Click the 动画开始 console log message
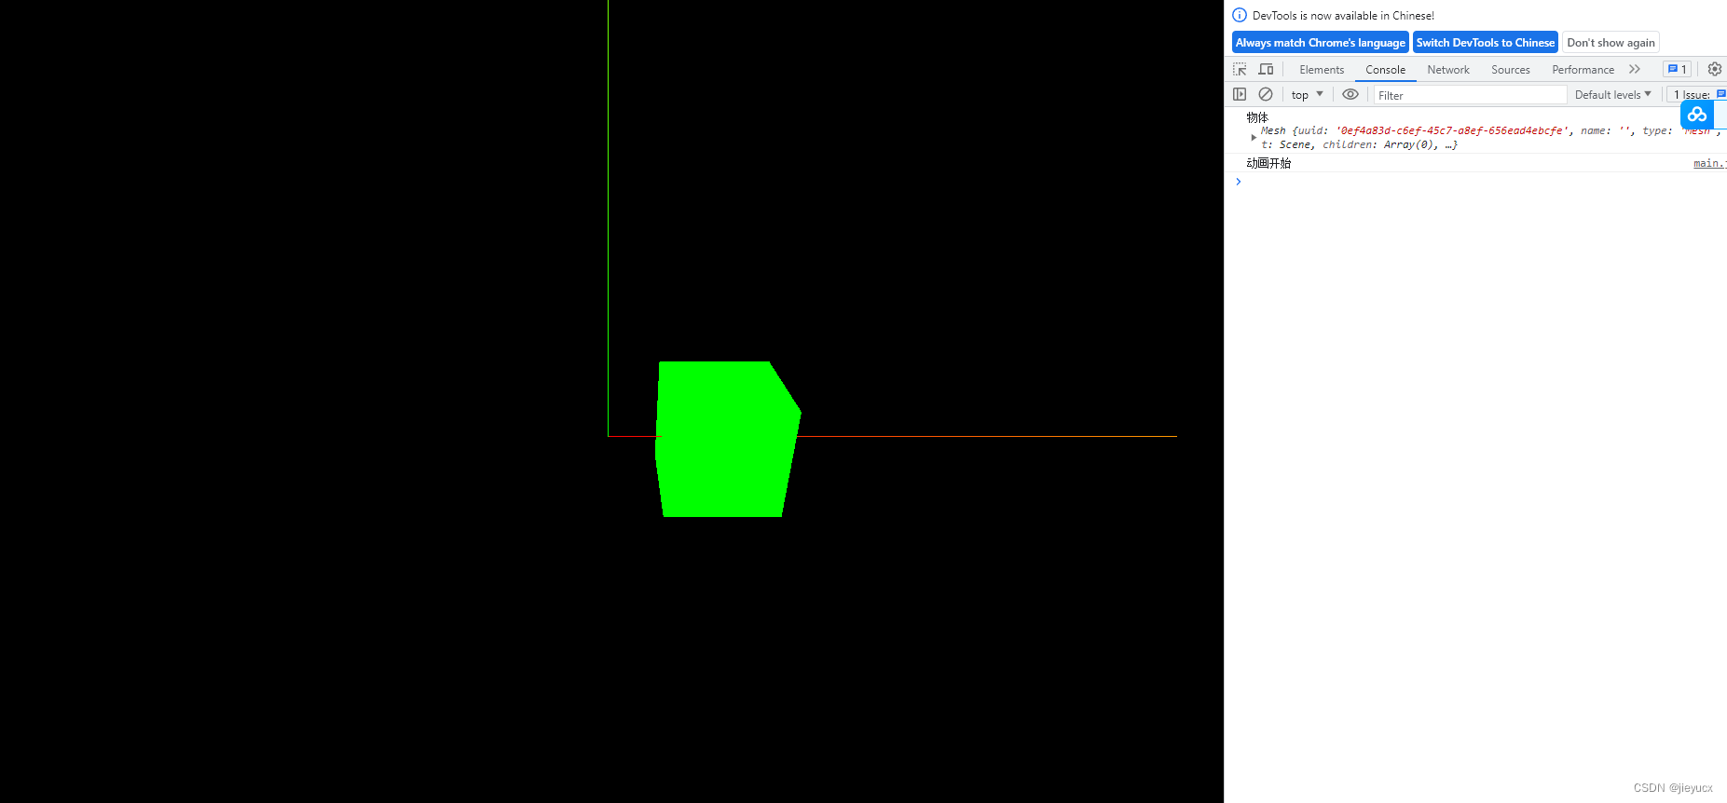 click(1268, 163)
